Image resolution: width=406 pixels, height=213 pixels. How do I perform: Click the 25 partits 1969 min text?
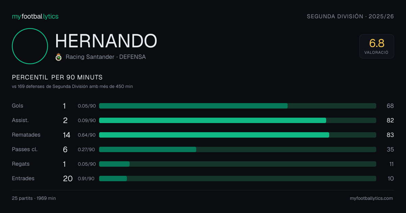(x=34, y=198)
